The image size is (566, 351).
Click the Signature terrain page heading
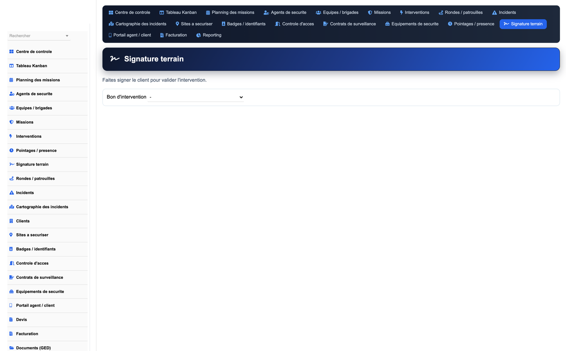154,59
